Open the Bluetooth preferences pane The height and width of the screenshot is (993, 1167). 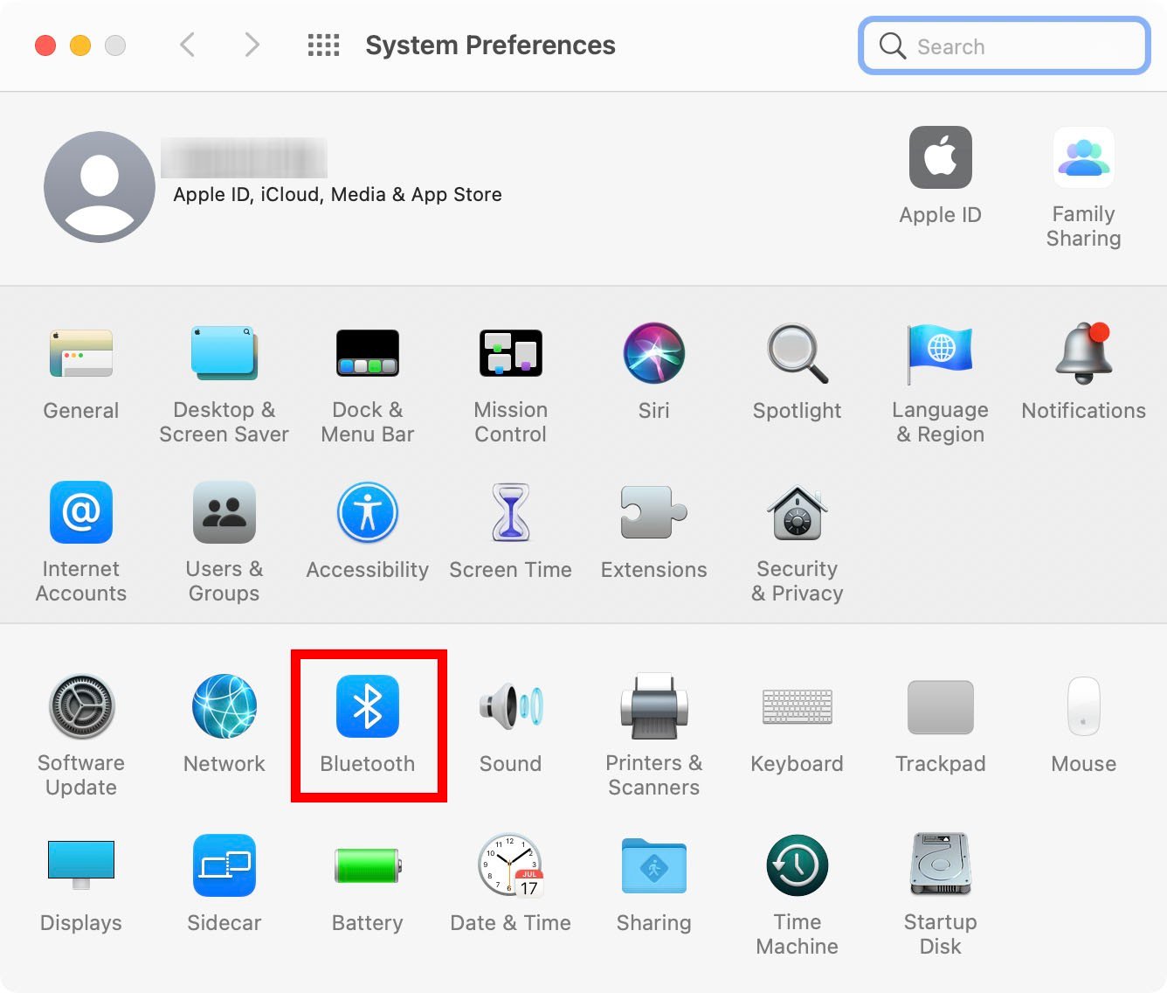click(x=367, y=707)
